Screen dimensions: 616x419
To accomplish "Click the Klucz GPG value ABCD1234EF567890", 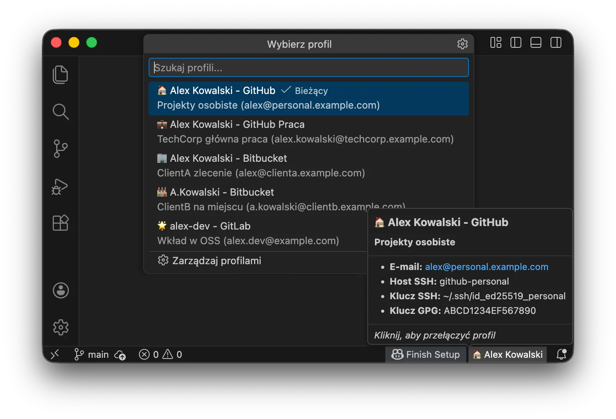I will click(x=490, y=311).
